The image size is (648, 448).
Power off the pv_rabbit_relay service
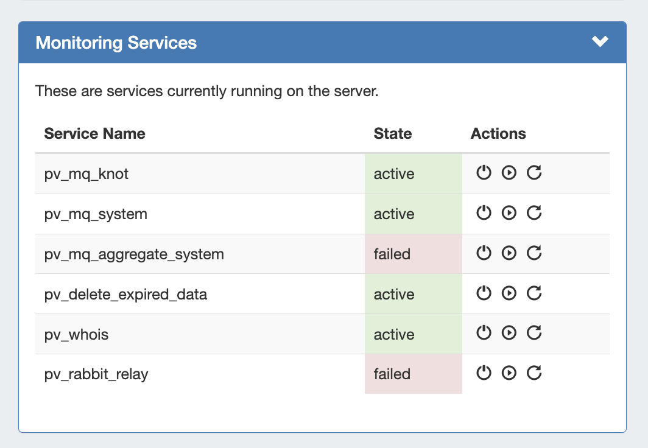click(x=484, y=373)
